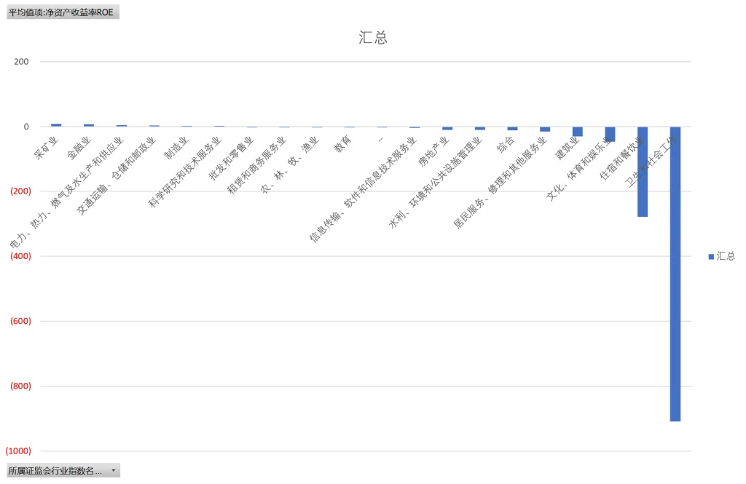
Task: Click the 住宿和餐饮业 blue bar
Action: tap(643, 172)
